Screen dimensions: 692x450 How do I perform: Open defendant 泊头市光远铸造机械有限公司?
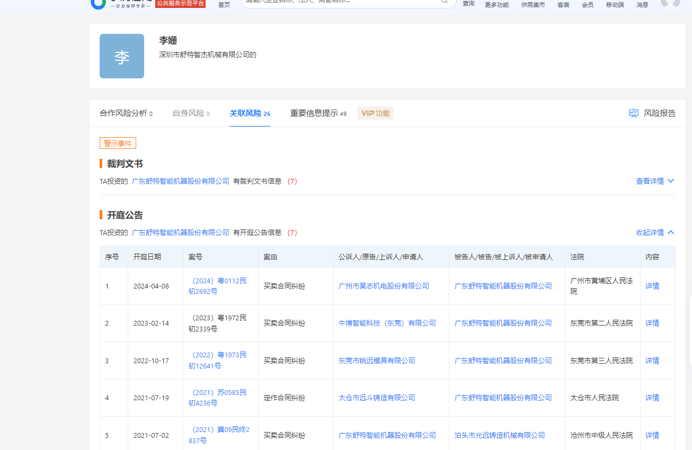500,435
